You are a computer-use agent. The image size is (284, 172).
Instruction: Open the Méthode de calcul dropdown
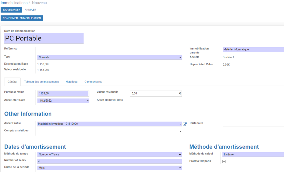pyautogui.click(x=253, y=154)
